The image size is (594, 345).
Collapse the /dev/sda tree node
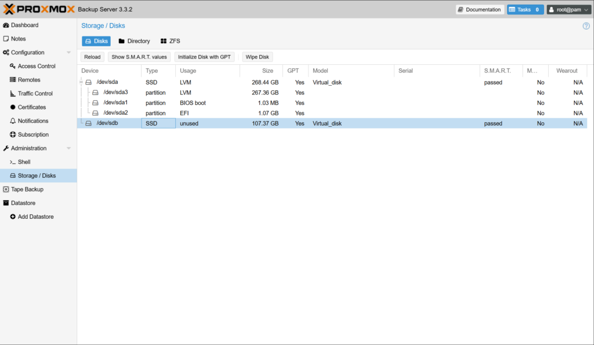point(82,82)
